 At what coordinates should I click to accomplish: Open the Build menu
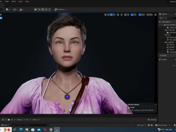click(x=7, y=1)
